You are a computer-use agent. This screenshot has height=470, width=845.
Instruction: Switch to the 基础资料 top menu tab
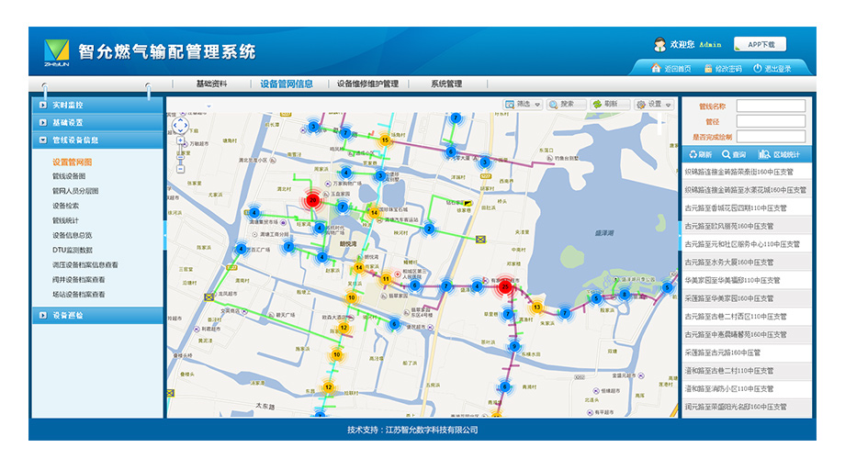211,84
